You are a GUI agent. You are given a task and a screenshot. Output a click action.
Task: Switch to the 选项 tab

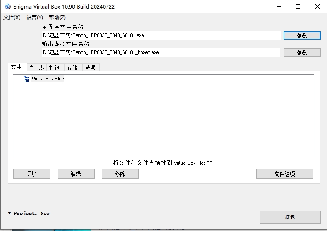90,68
